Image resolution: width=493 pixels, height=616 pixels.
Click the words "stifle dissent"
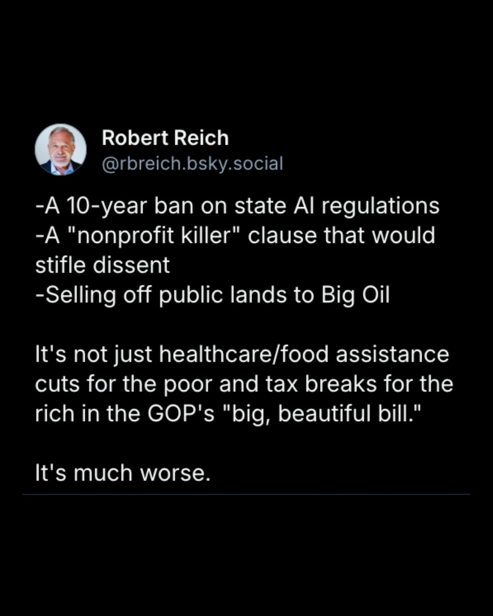[x=102, y=265]
